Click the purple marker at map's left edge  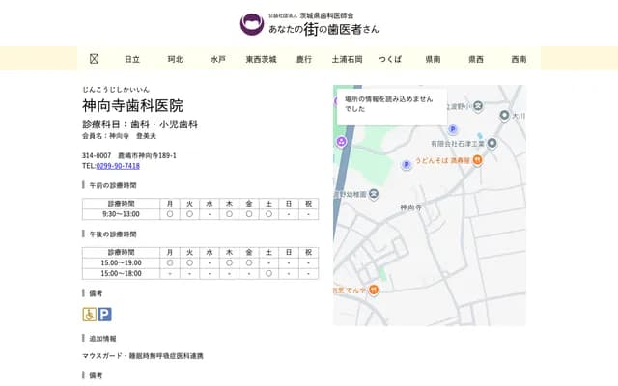click(x=341, y=142)
